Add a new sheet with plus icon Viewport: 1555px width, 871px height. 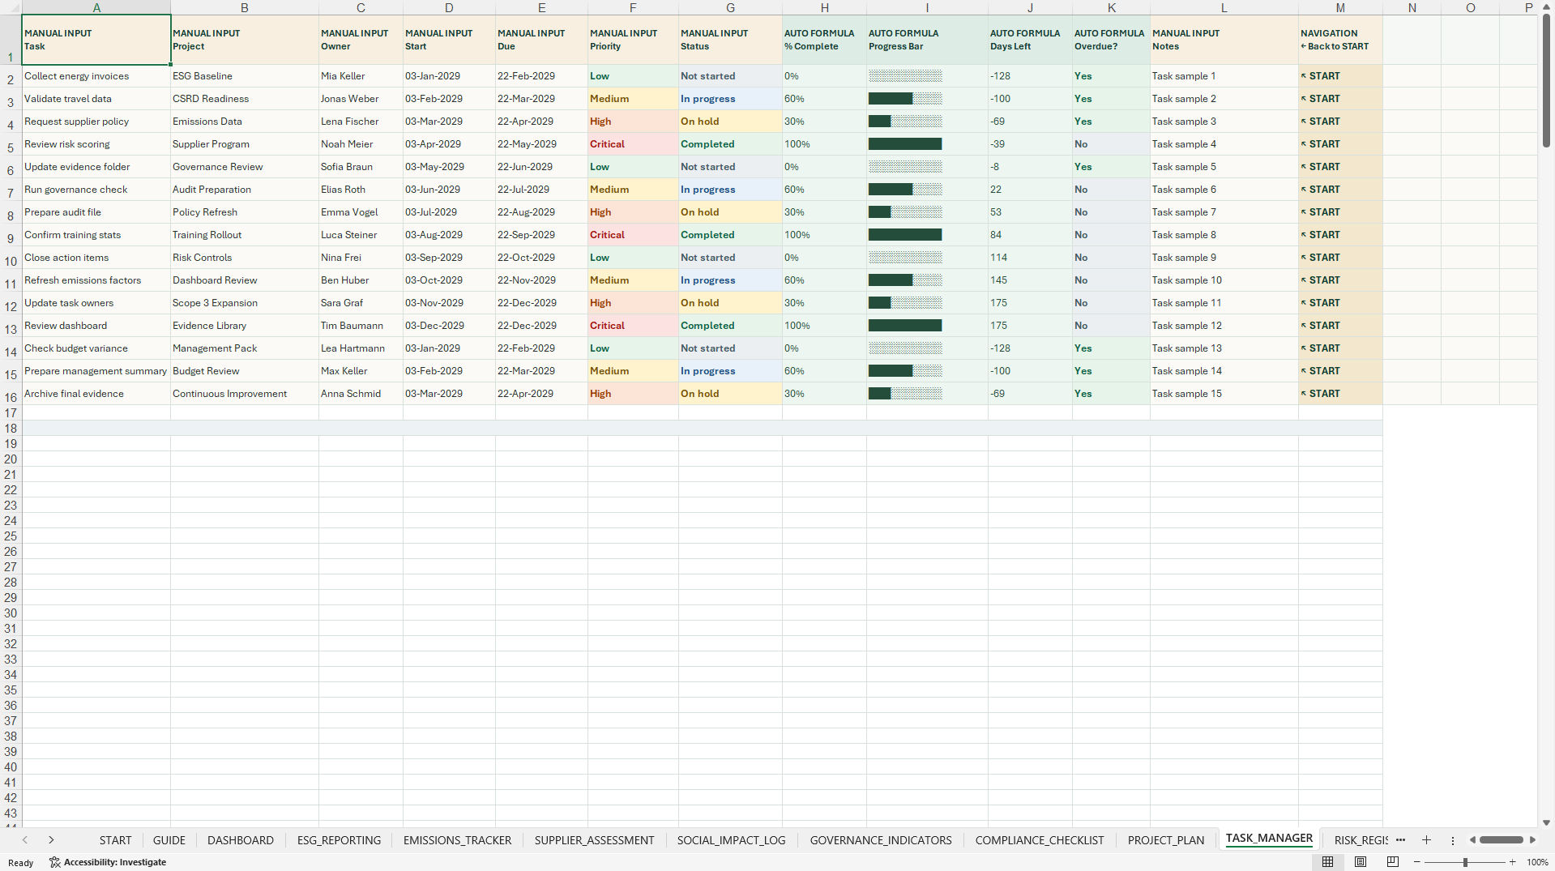pyautogui.click(x=1426, y=840)
